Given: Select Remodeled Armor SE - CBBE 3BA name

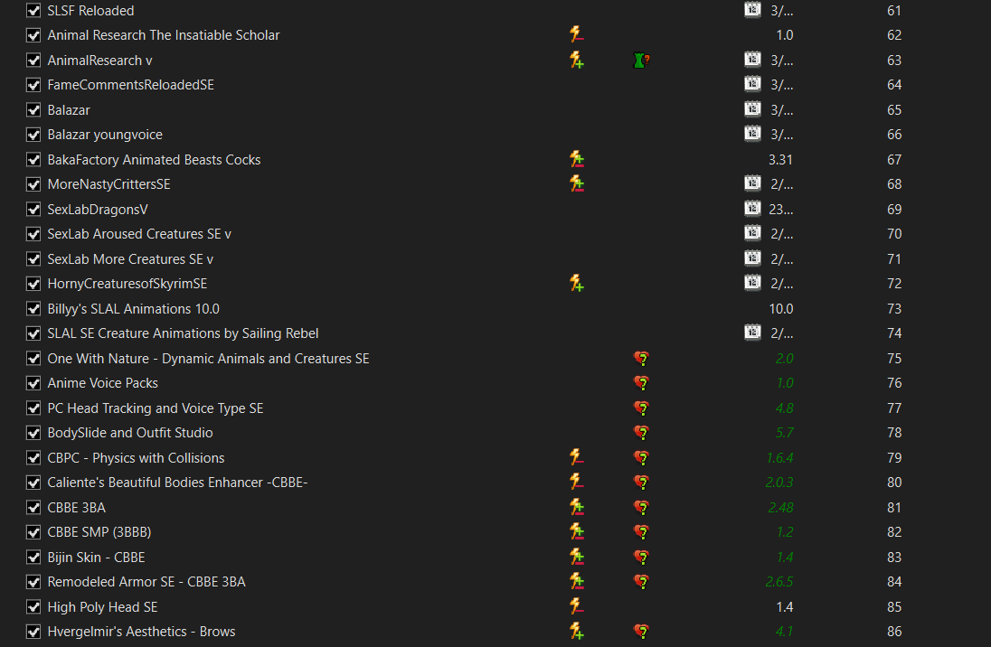Looking at the screenshot, I should pyautogui.click(x=146, y=582).
